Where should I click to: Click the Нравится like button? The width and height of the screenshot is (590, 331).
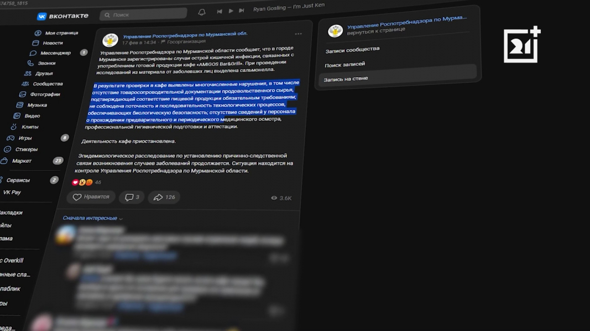pyautogui.click(x=91, y=196)
